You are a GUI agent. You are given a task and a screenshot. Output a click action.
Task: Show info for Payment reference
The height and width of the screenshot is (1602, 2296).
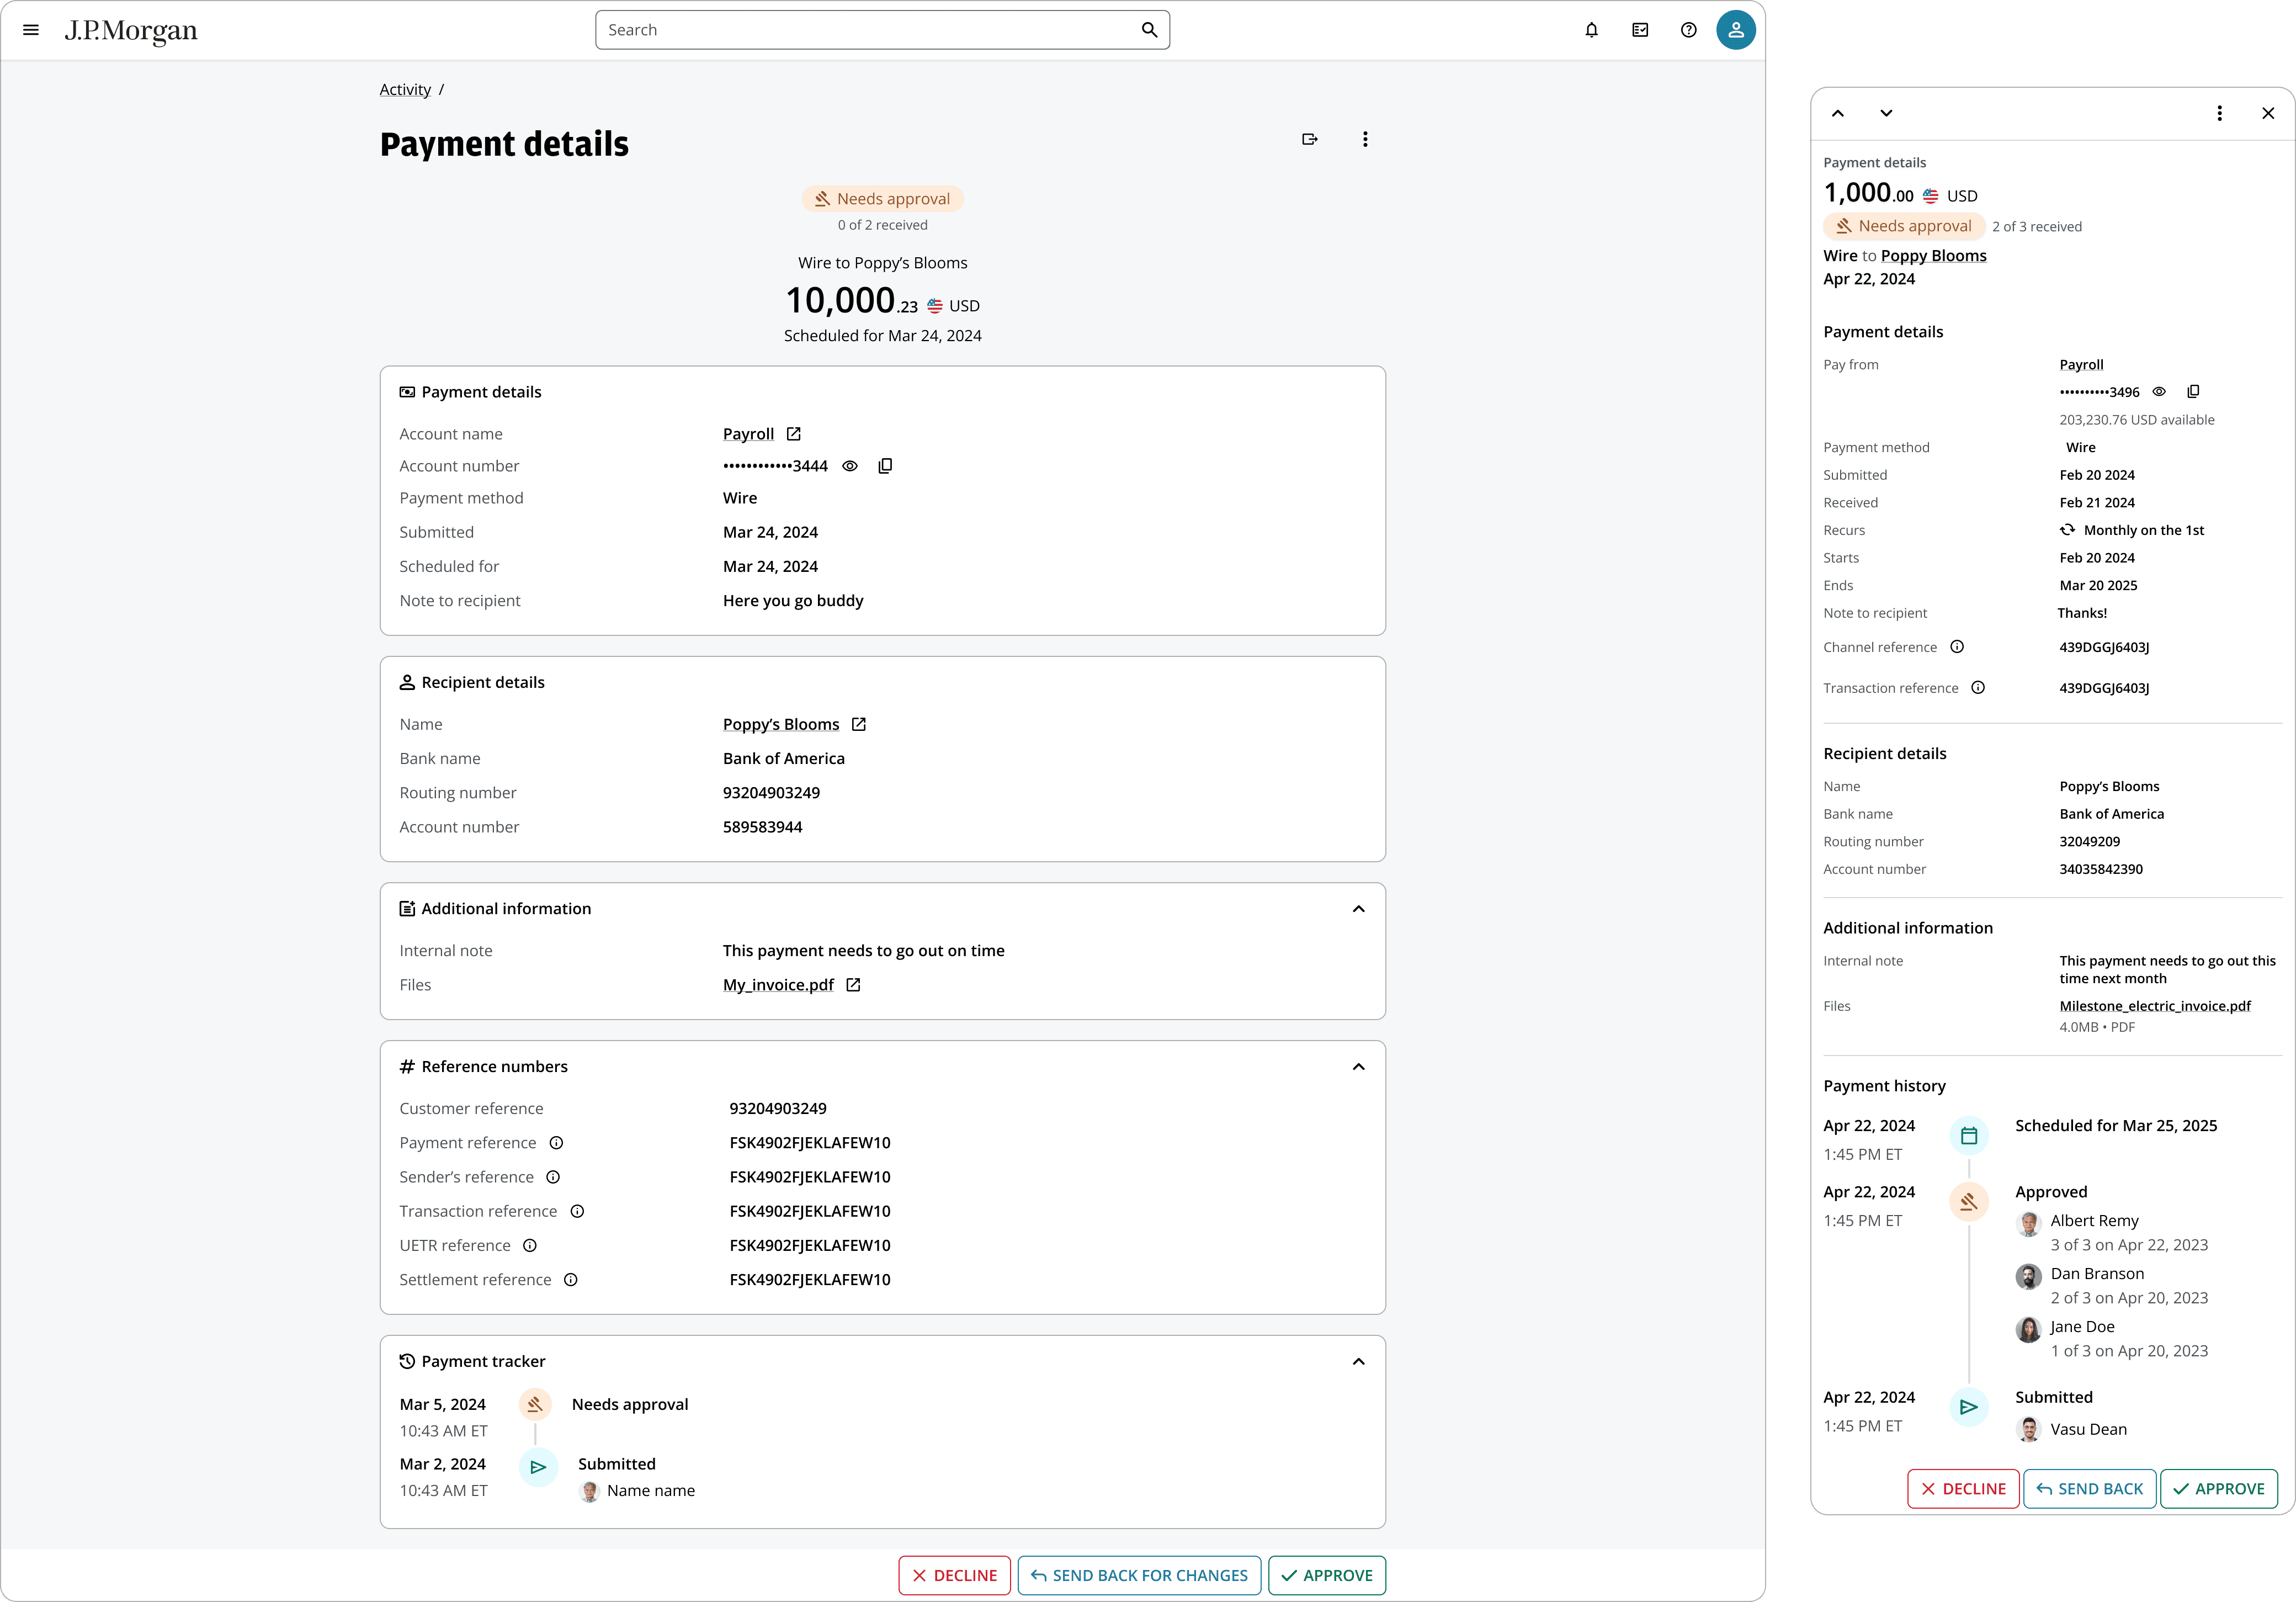tap(557, 1143)
